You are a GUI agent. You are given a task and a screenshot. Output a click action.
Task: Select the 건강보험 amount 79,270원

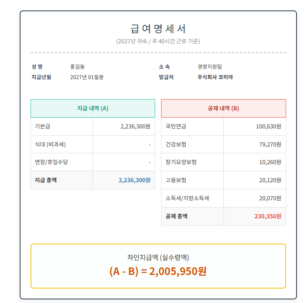pyautogui.click(x=270, y=144)
